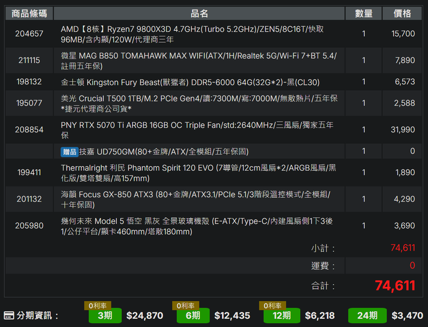
Task: Click the AMD Ryzen7 9800X3D product name
Action: pos(192,35)
